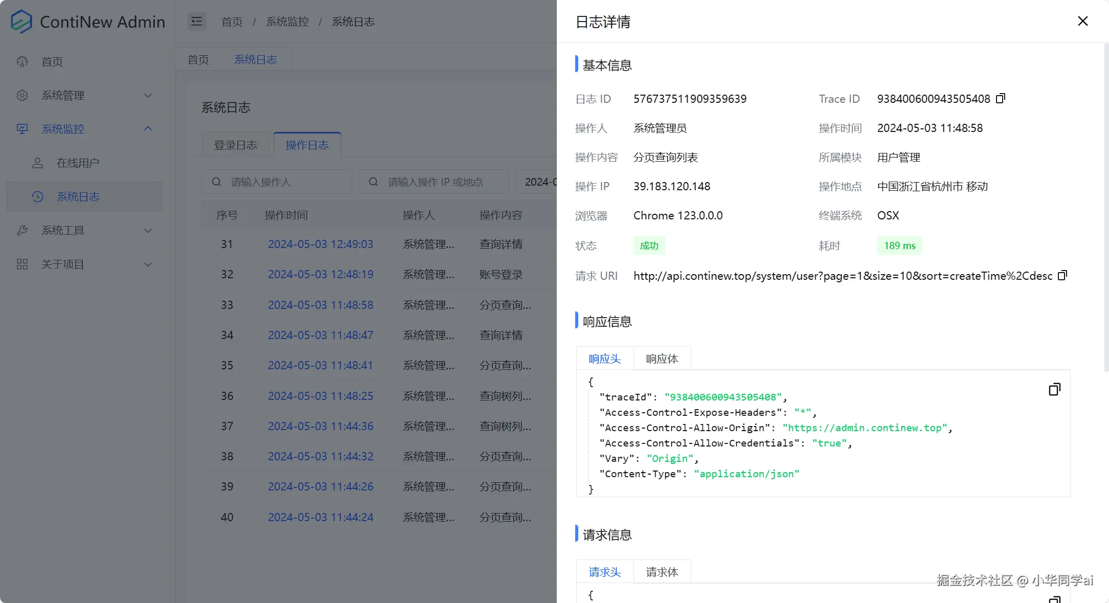1109x603 pixels.
Task: Open the 登录日志 tab
Action: (235, 145)
